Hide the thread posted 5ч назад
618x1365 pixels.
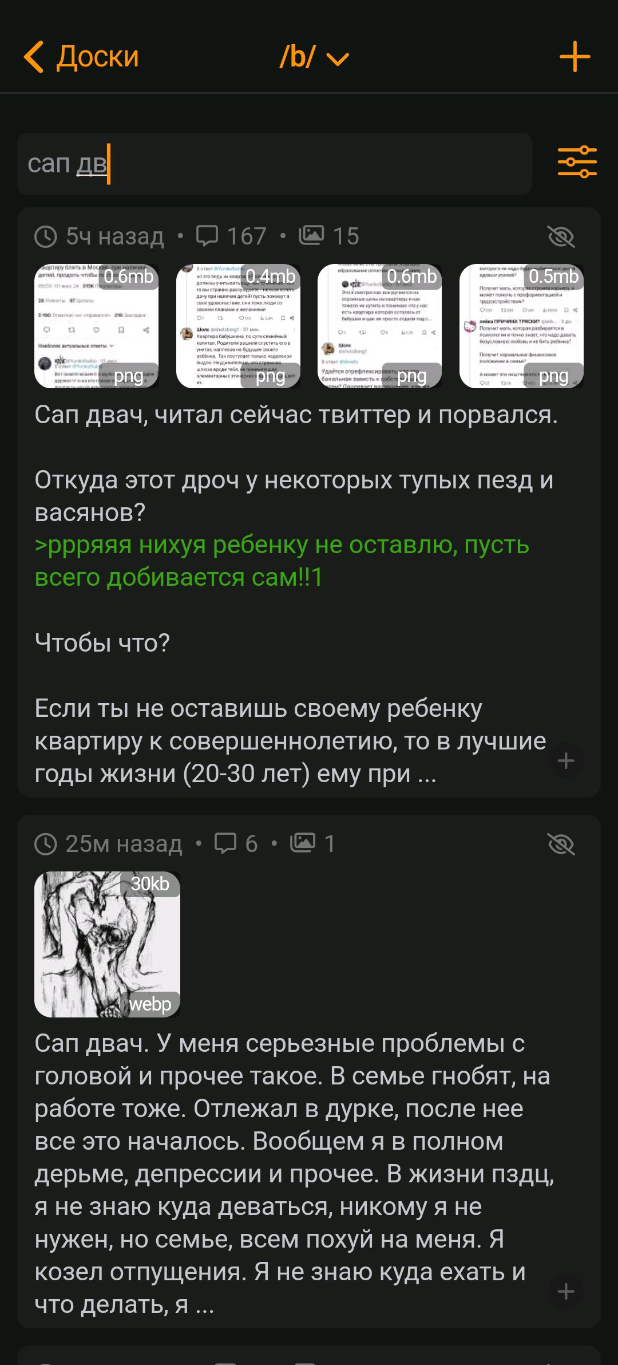tap(561, 236)
